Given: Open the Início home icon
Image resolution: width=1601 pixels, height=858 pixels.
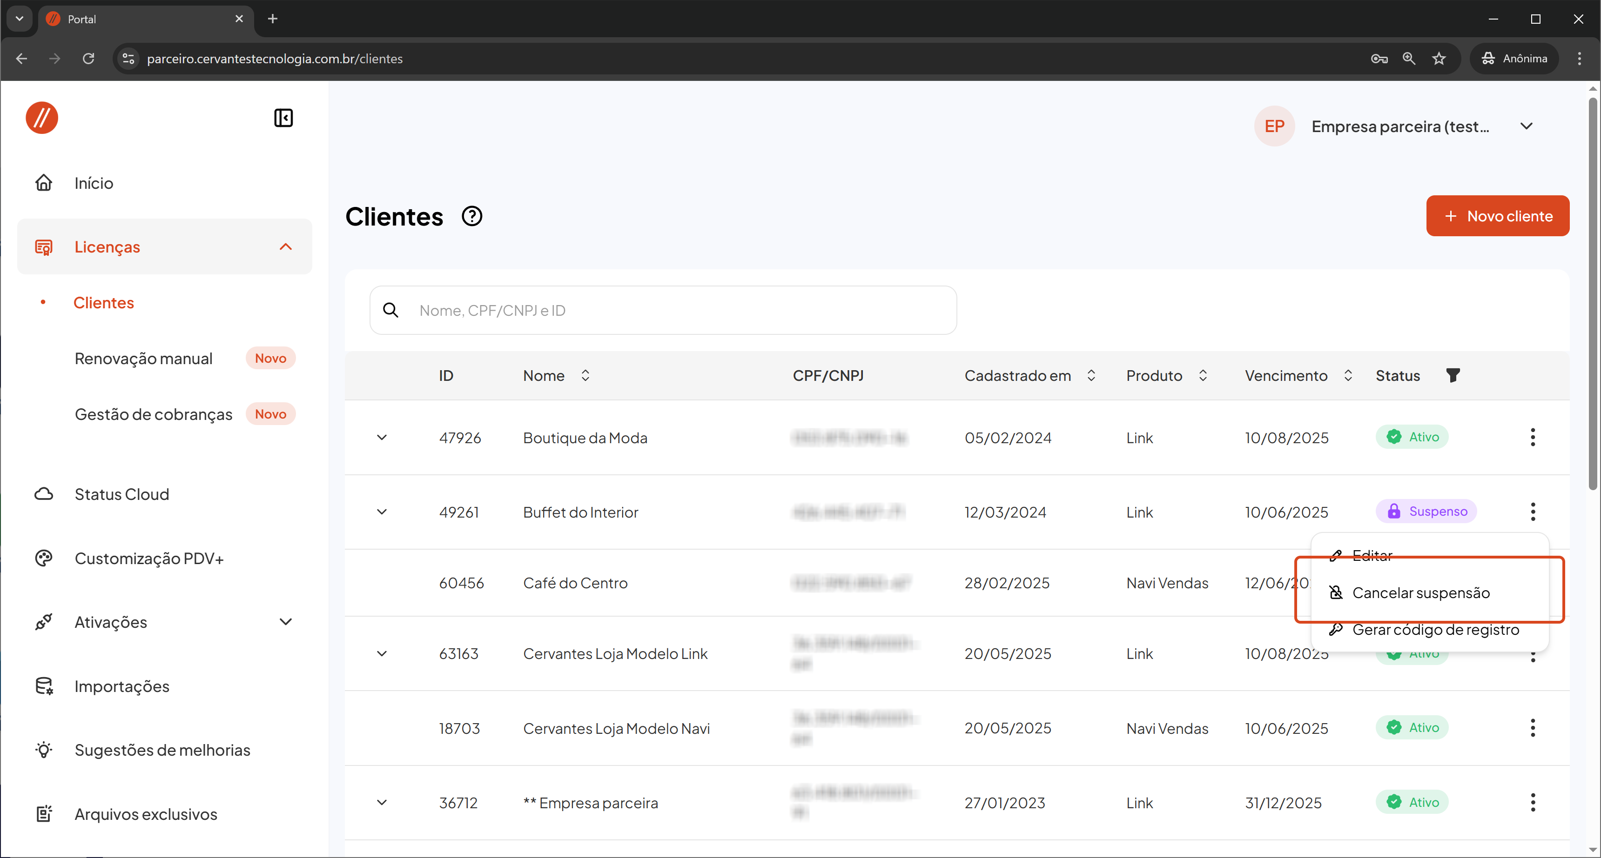Looking at the screenshot, I should pyautogui.click(x=43, y=183).
